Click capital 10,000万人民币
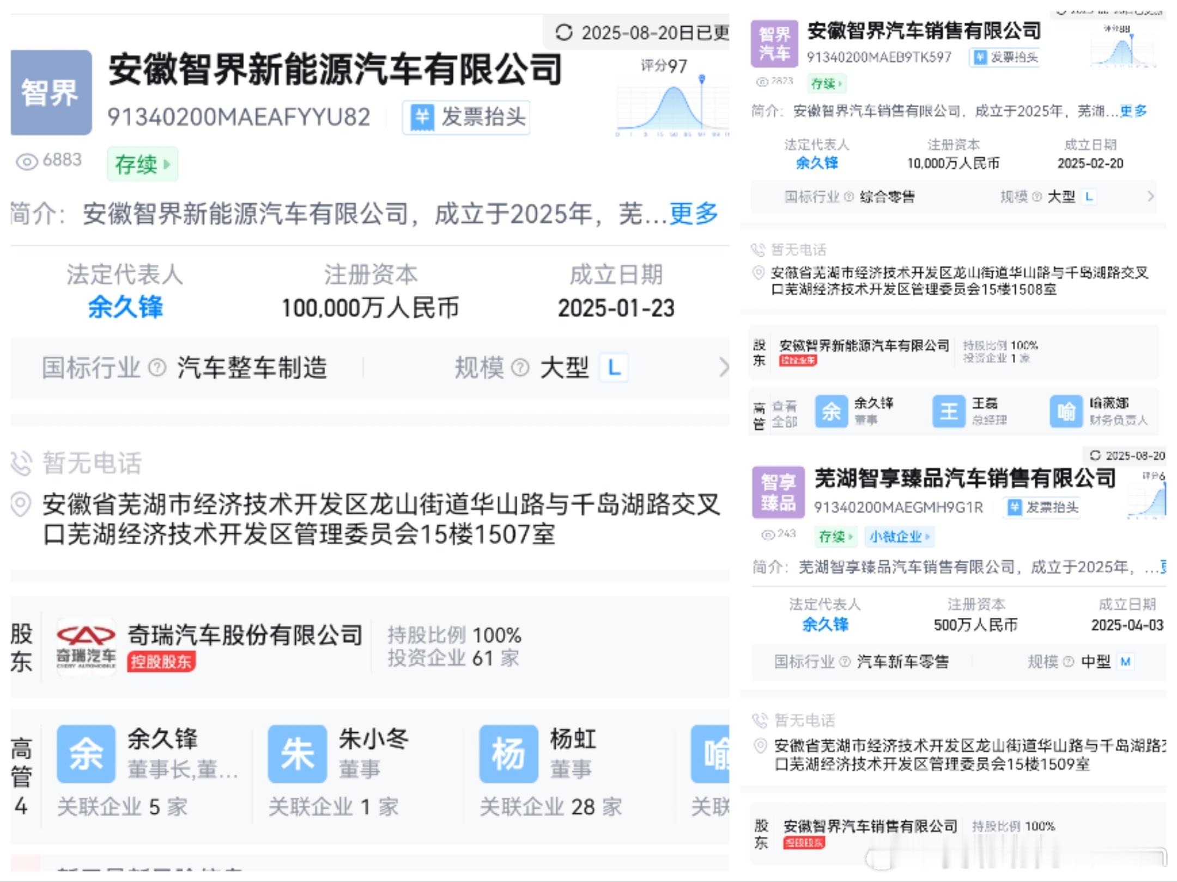Screen dimensions: 1177x882 coord(953,163)
